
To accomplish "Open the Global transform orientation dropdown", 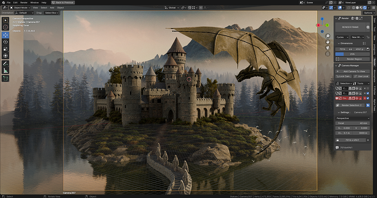I will [172, 8].
